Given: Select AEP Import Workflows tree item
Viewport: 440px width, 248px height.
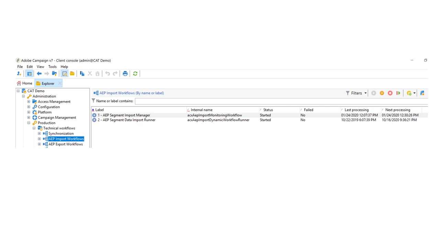Looking at the screenshot, I should [66, 139].
